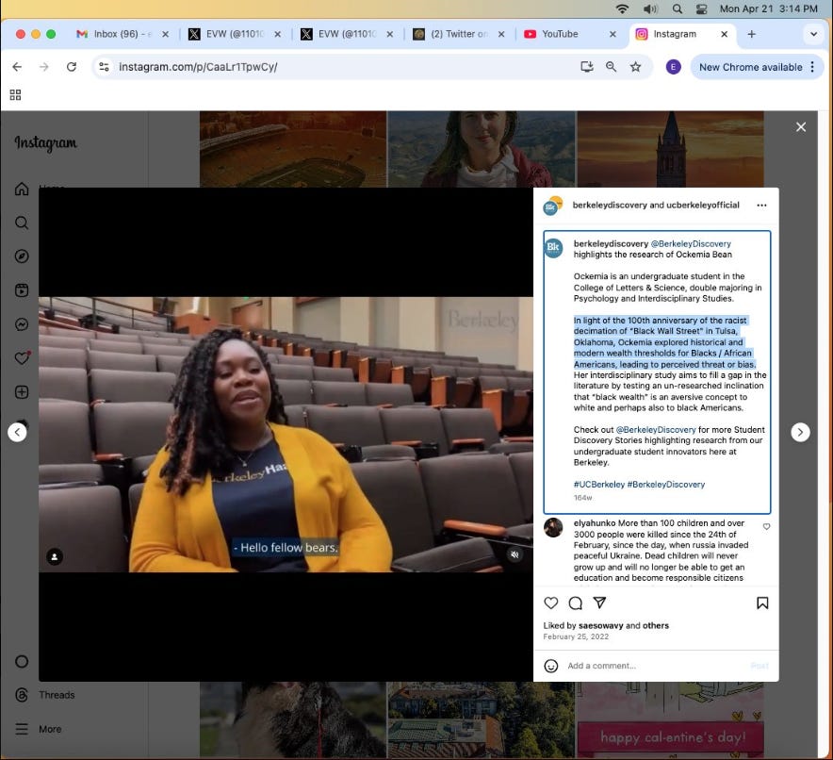View site information icon
Viewport: 833px width, 760px height.
104,67
